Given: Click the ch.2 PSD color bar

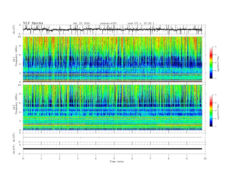Looking at the screenshot, I should [x=211, y=111].
